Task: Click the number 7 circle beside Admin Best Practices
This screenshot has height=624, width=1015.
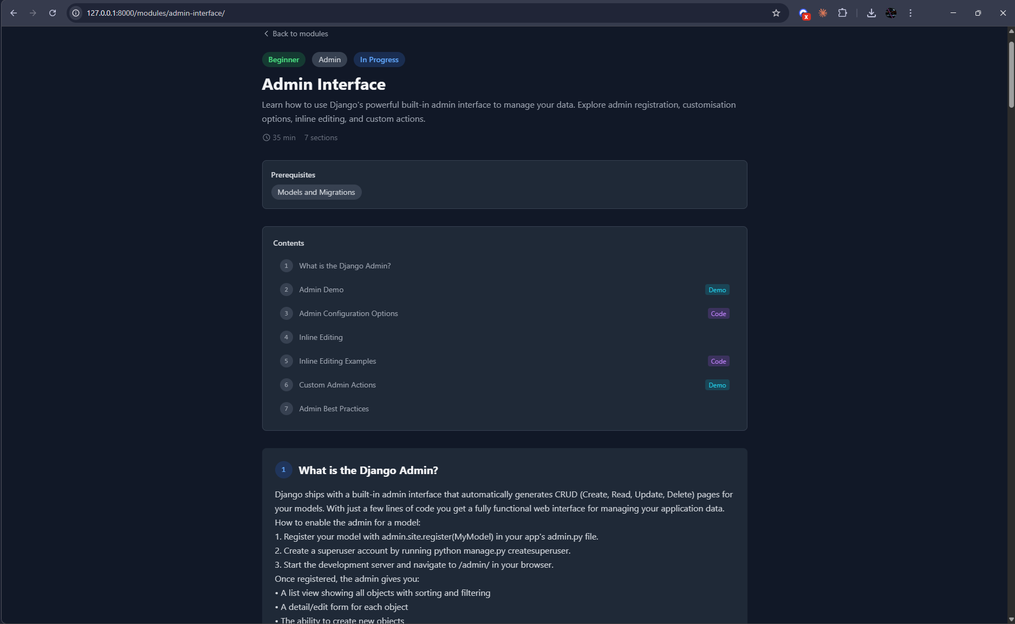Action: [287, 409]
